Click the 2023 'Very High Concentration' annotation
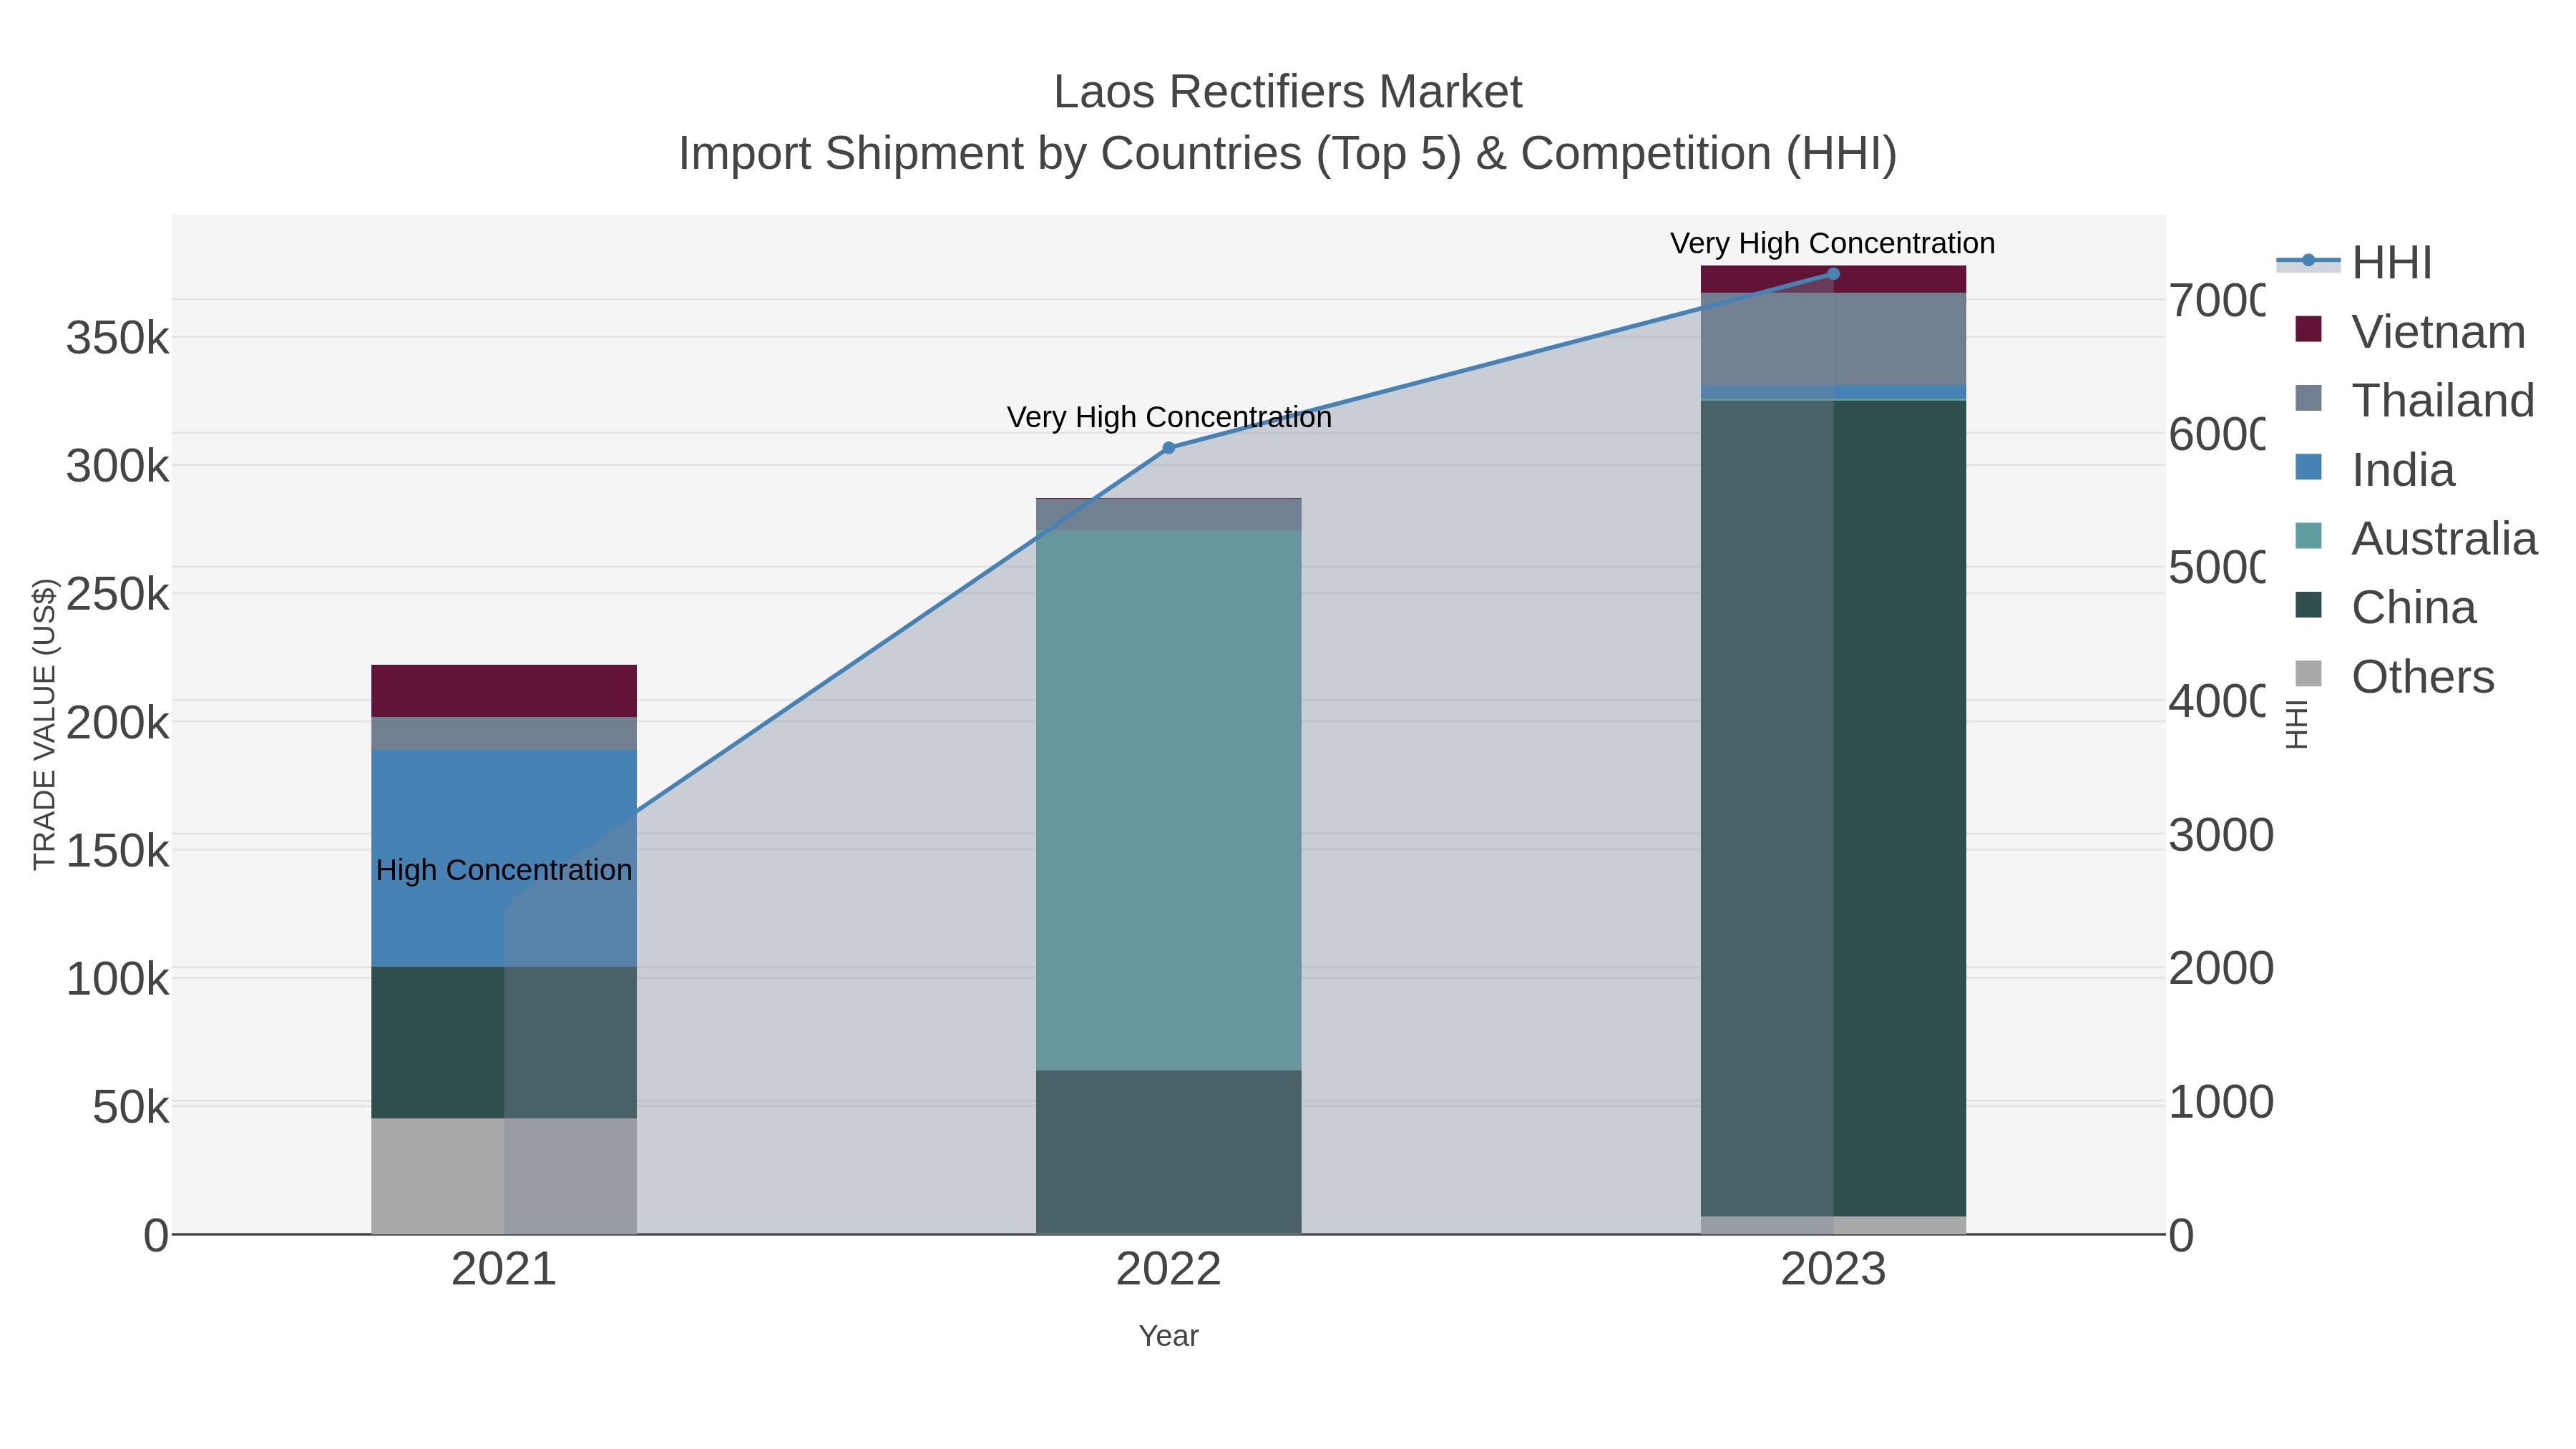The image size is (2576, 1449). point(1833,243)
